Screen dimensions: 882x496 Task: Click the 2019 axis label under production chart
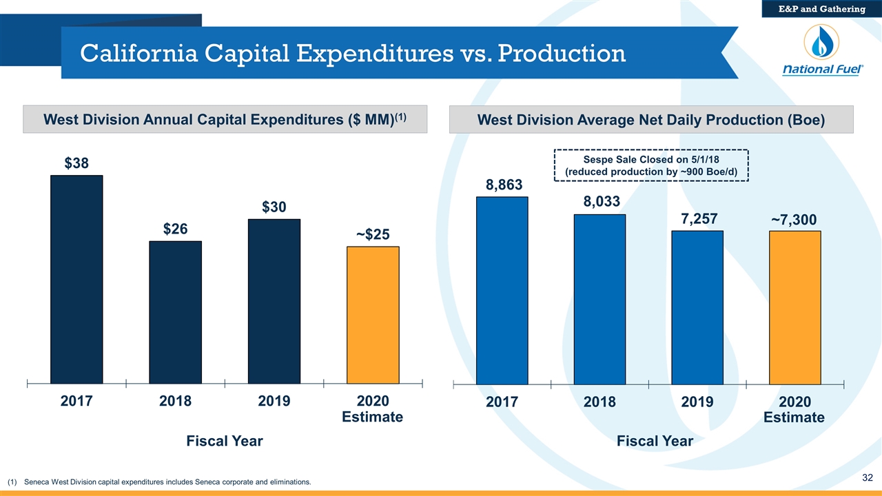point(697,402)
